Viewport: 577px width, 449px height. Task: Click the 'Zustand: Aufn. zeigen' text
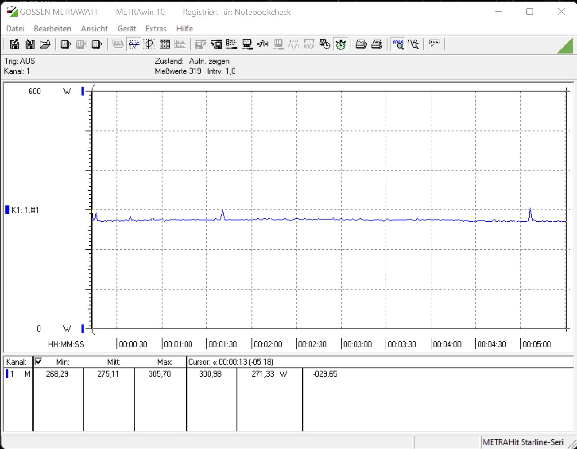[x=192, y=61]
